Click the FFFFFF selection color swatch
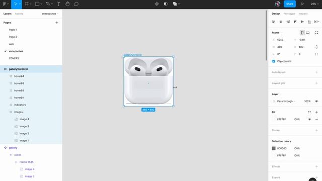The image size is (322, 181). [274, 155]
